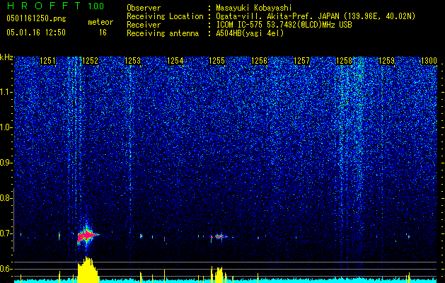Click the 1255 time marker
Image resolution: width=445 pixels, height=283 pixels.
point(216,61)
